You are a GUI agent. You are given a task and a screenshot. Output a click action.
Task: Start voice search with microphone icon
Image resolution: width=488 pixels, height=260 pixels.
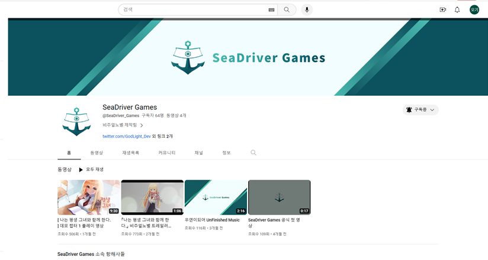pyautogui.click(x=307, y=10)
